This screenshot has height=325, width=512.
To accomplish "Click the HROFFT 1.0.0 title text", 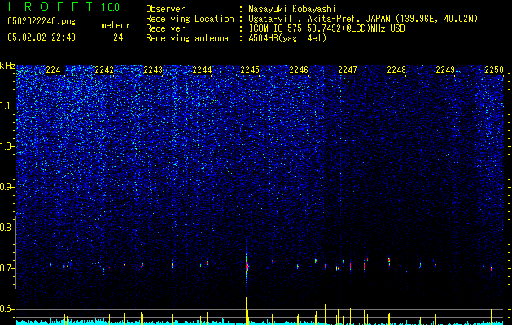I will (63, 6).
